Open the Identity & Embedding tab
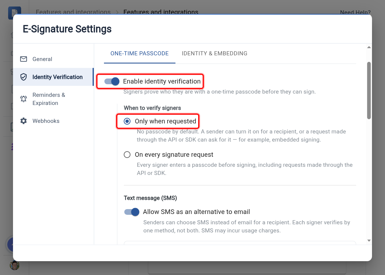 coord(214,53)
